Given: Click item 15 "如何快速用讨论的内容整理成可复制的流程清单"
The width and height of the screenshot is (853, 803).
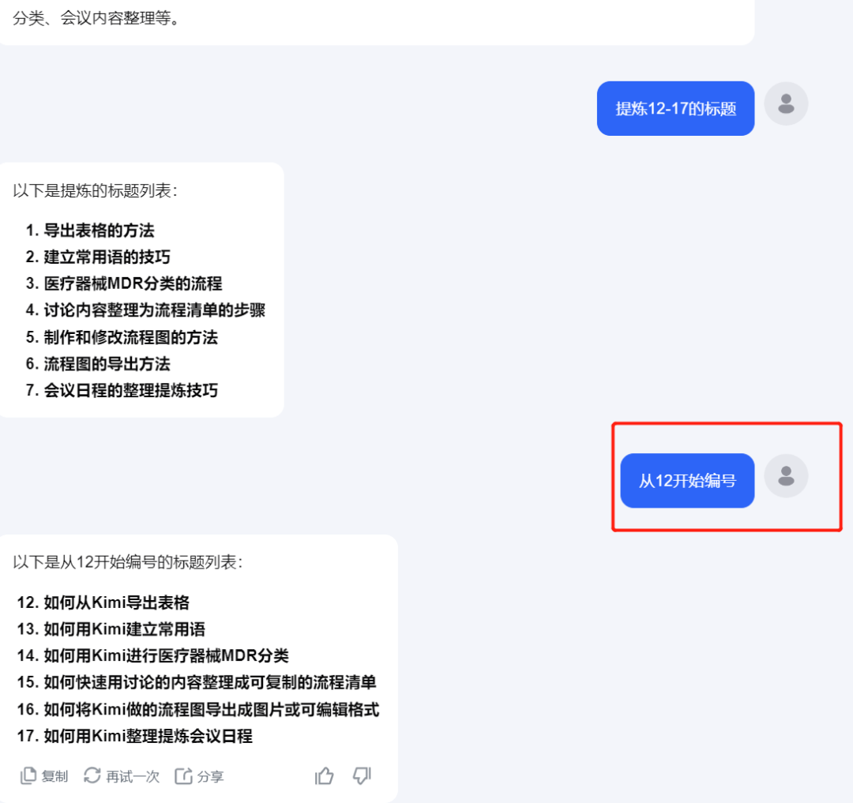Looking at the screenshot, I should [210, 682].
